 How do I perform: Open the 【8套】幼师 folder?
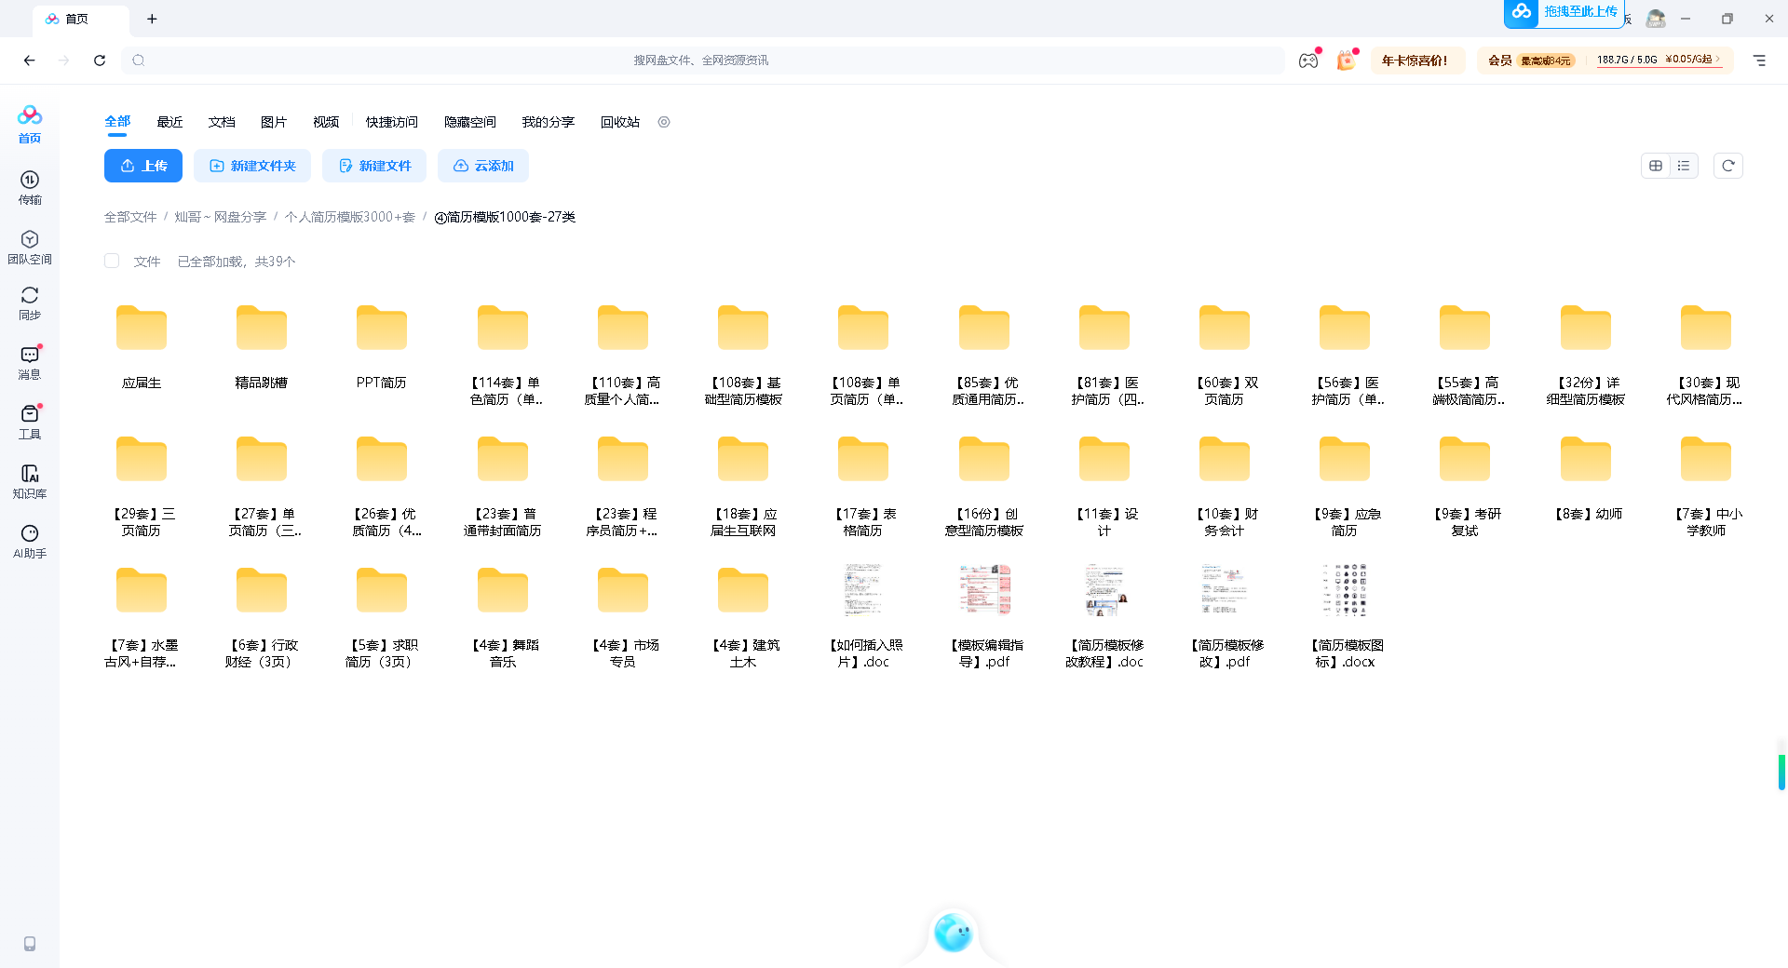[1586, 477]
